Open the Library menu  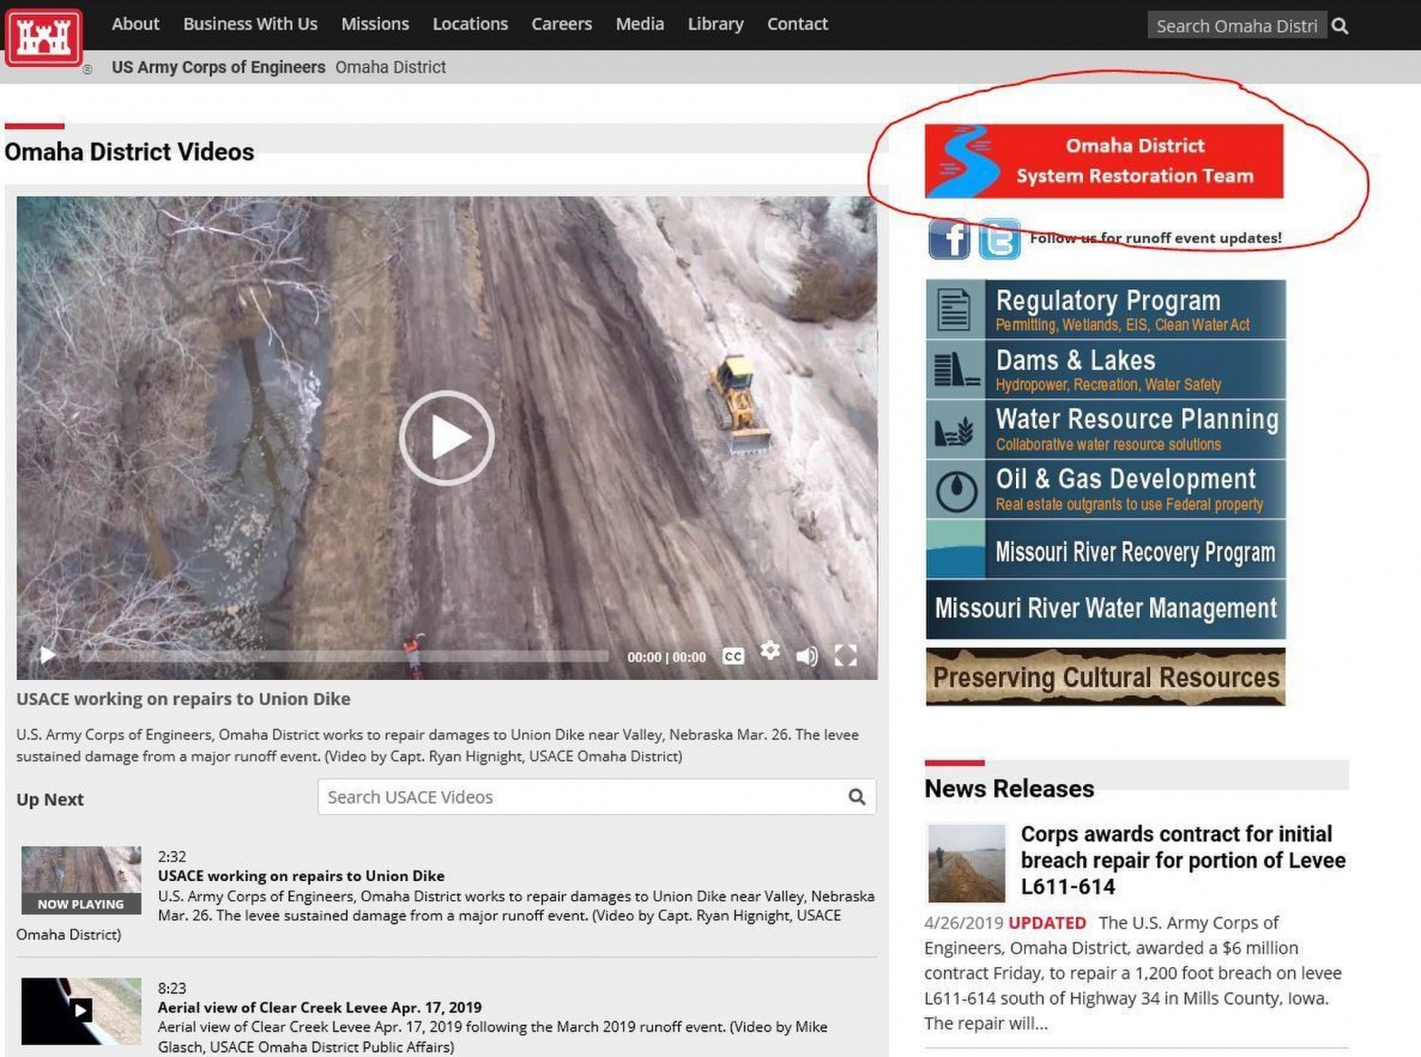[x=715, y=24]
